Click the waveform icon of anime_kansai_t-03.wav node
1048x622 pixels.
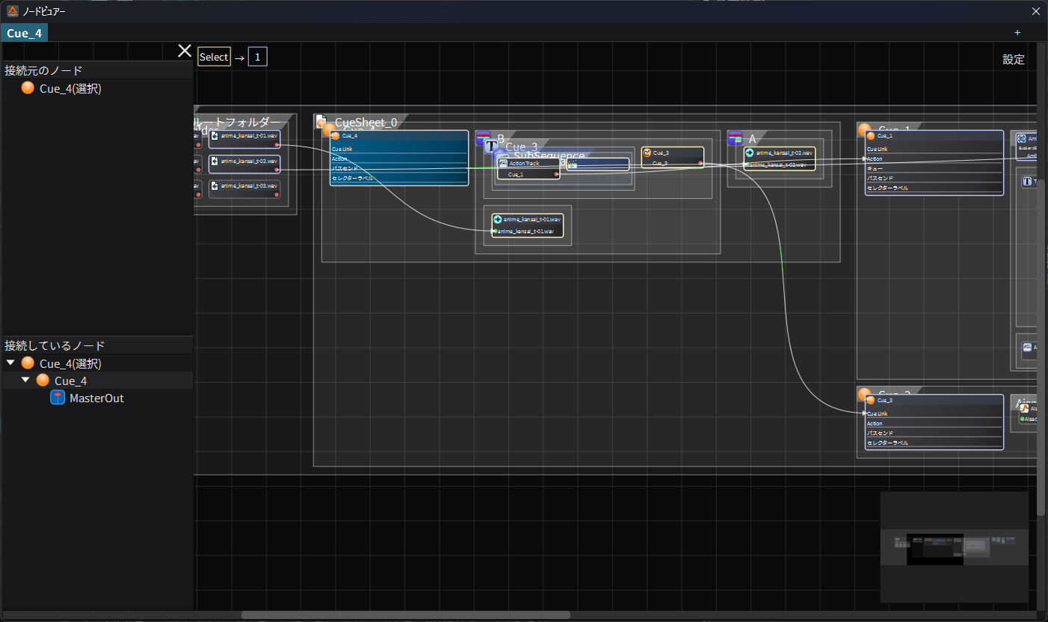click(215, 185)
